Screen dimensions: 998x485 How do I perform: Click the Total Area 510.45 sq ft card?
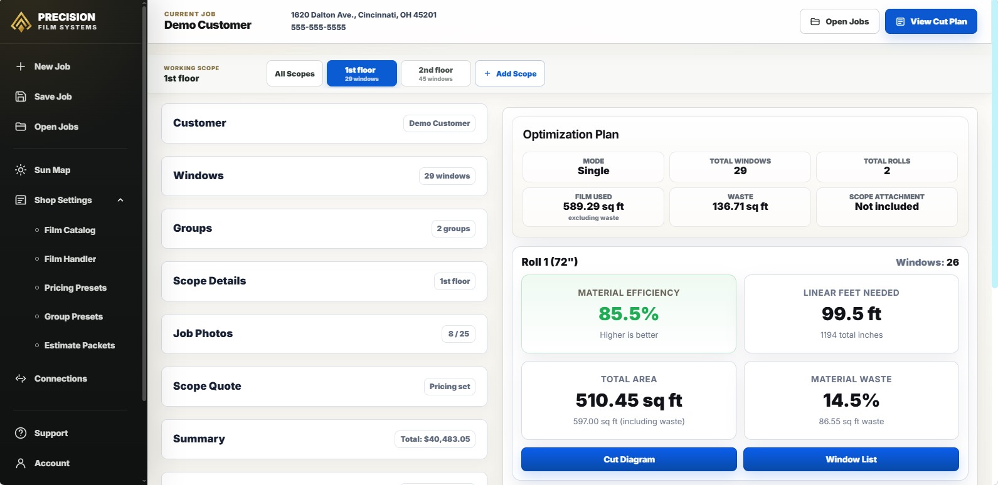click(x=629, y=400)
